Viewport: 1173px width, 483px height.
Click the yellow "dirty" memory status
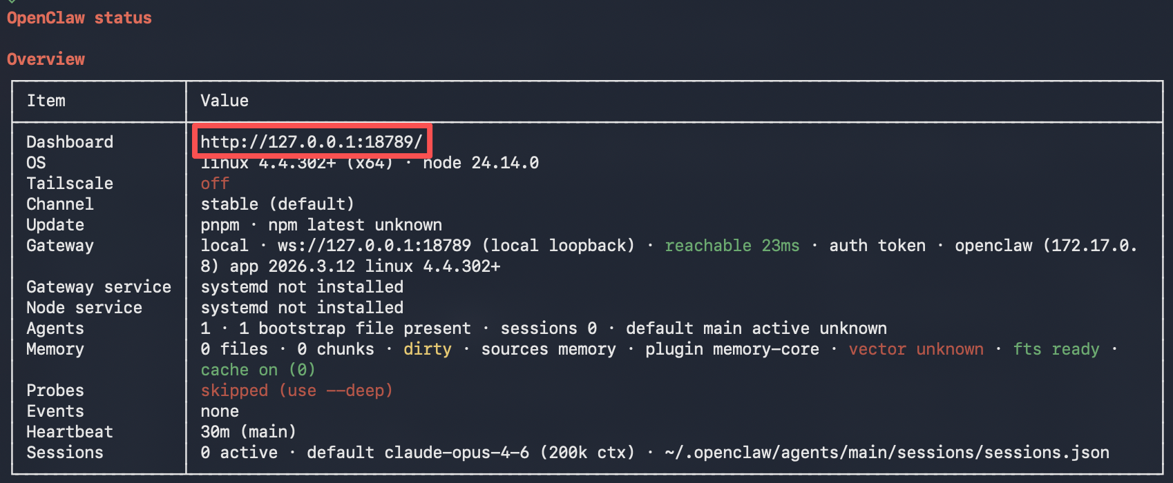(x=427, y=349)
